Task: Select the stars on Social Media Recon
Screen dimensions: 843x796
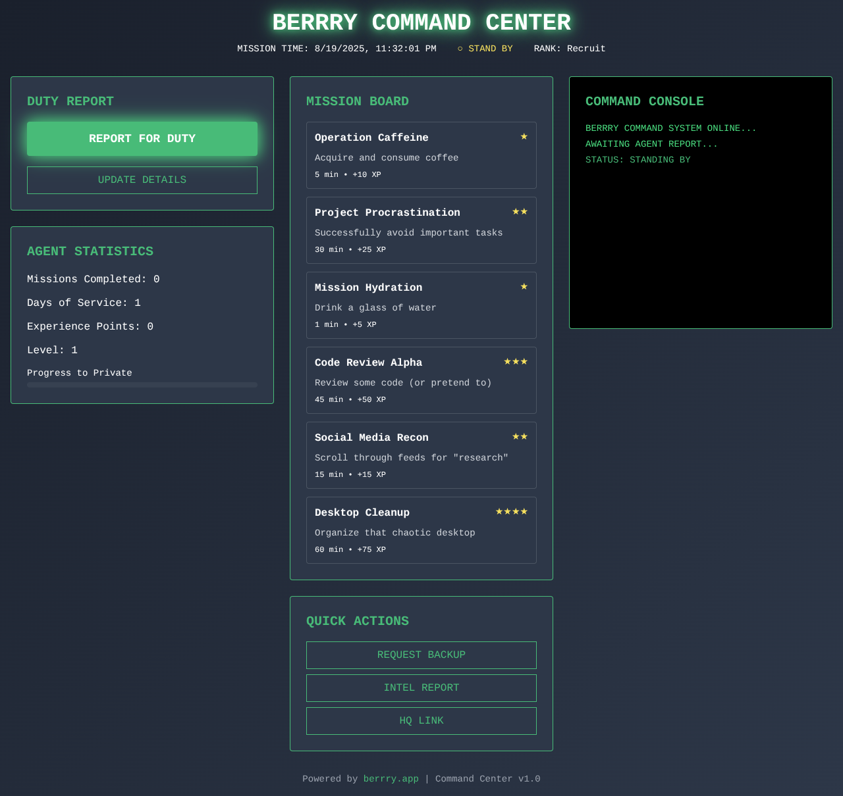Action: (x=519, y=436)
